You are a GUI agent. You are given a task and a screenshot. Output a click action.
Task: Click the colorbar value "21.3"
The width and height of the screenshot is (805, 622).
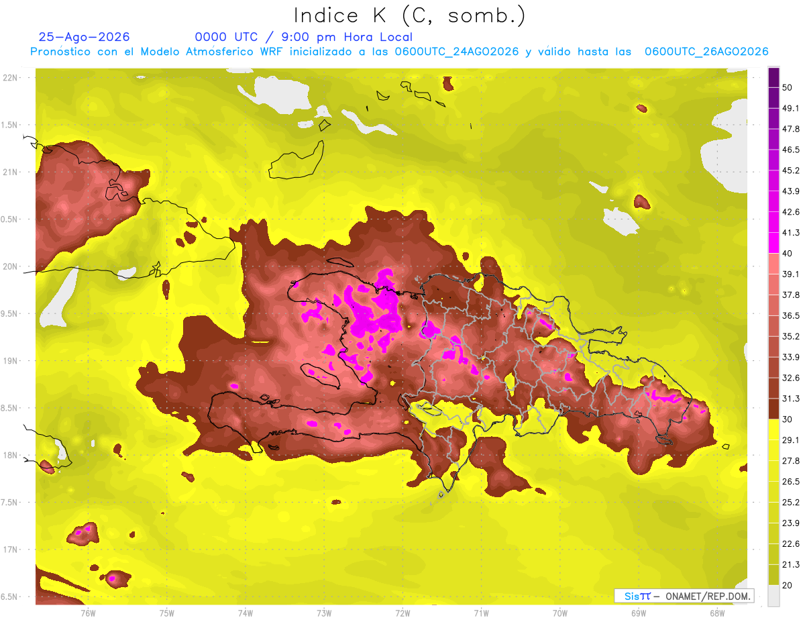pyautogui.click(x=790, y=565)
